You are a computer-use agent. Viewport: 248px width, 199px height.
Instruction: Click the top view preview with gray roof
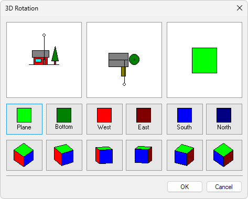click(124, 60)
